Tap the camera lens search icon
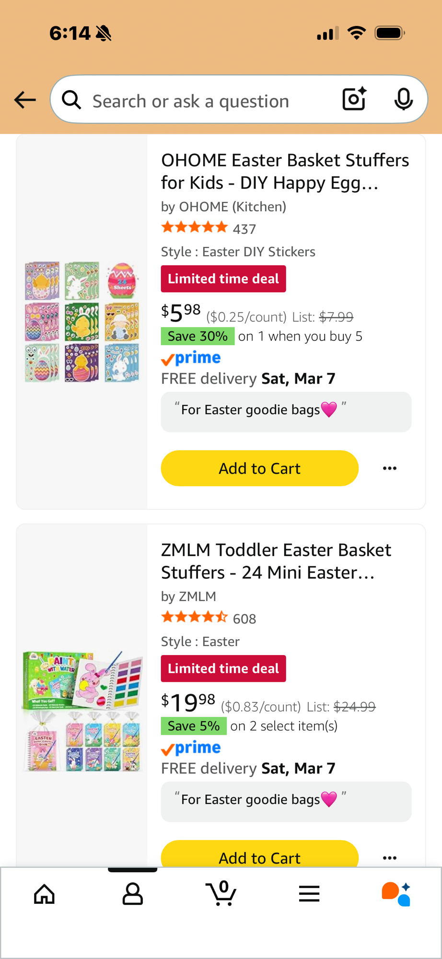The width and height of the screenshot is (442, 959). pyautogui.click(x=354, y=99)
